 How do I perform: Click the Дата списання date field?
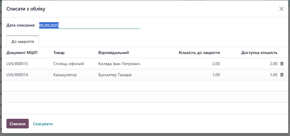click(x=90, y=25)
